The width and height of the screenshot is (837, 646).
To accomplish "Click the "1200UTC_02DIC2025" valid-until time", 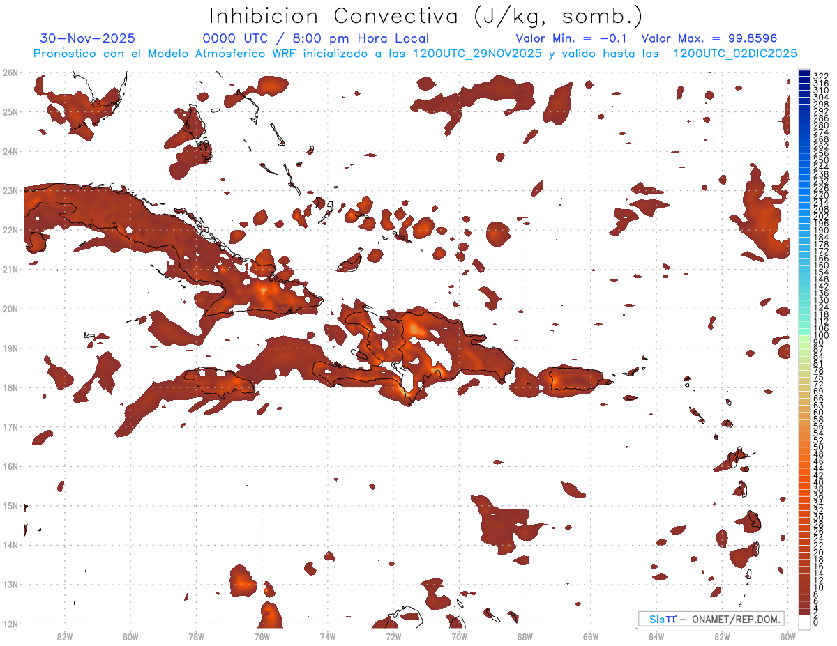I will (x=737, y=54).
